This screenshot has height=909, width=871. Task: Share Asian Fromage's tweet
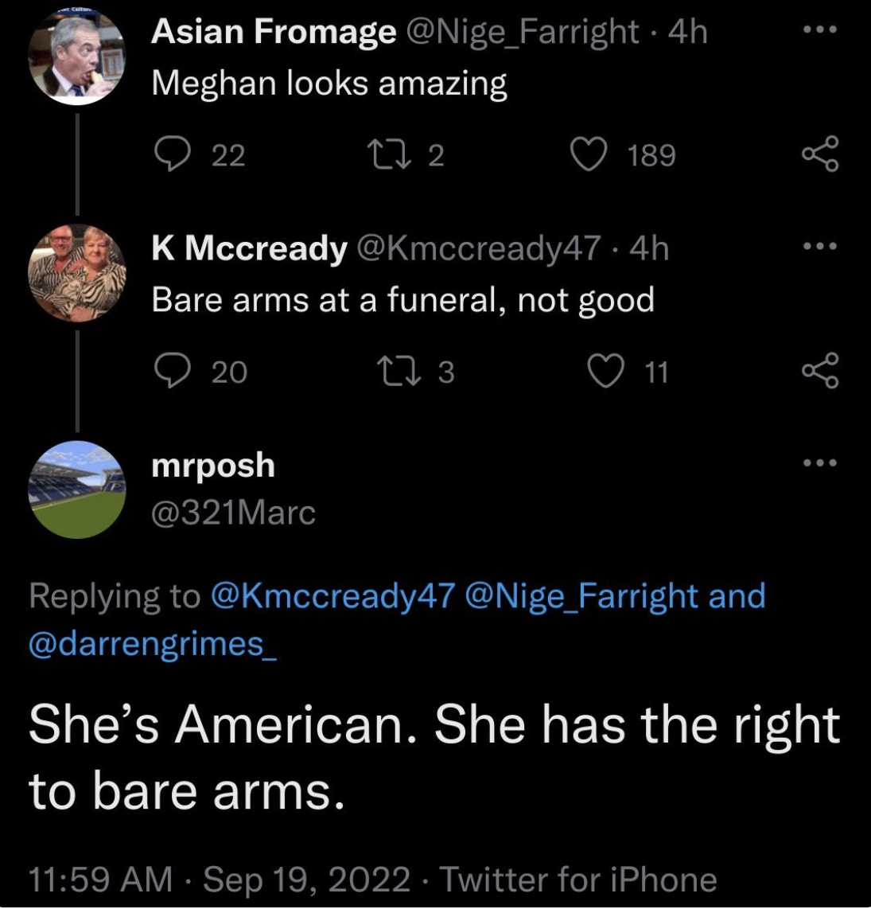coord(820,154)
